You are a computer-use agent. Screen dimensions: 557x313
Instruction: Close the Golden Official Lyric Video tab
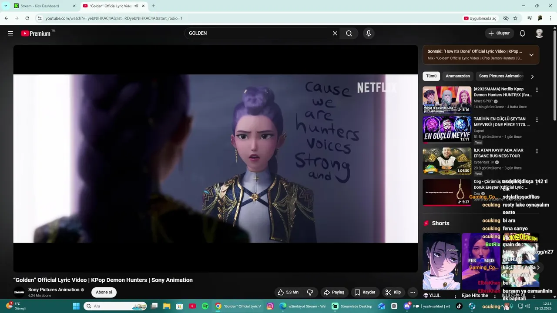(x=143, y=6)
